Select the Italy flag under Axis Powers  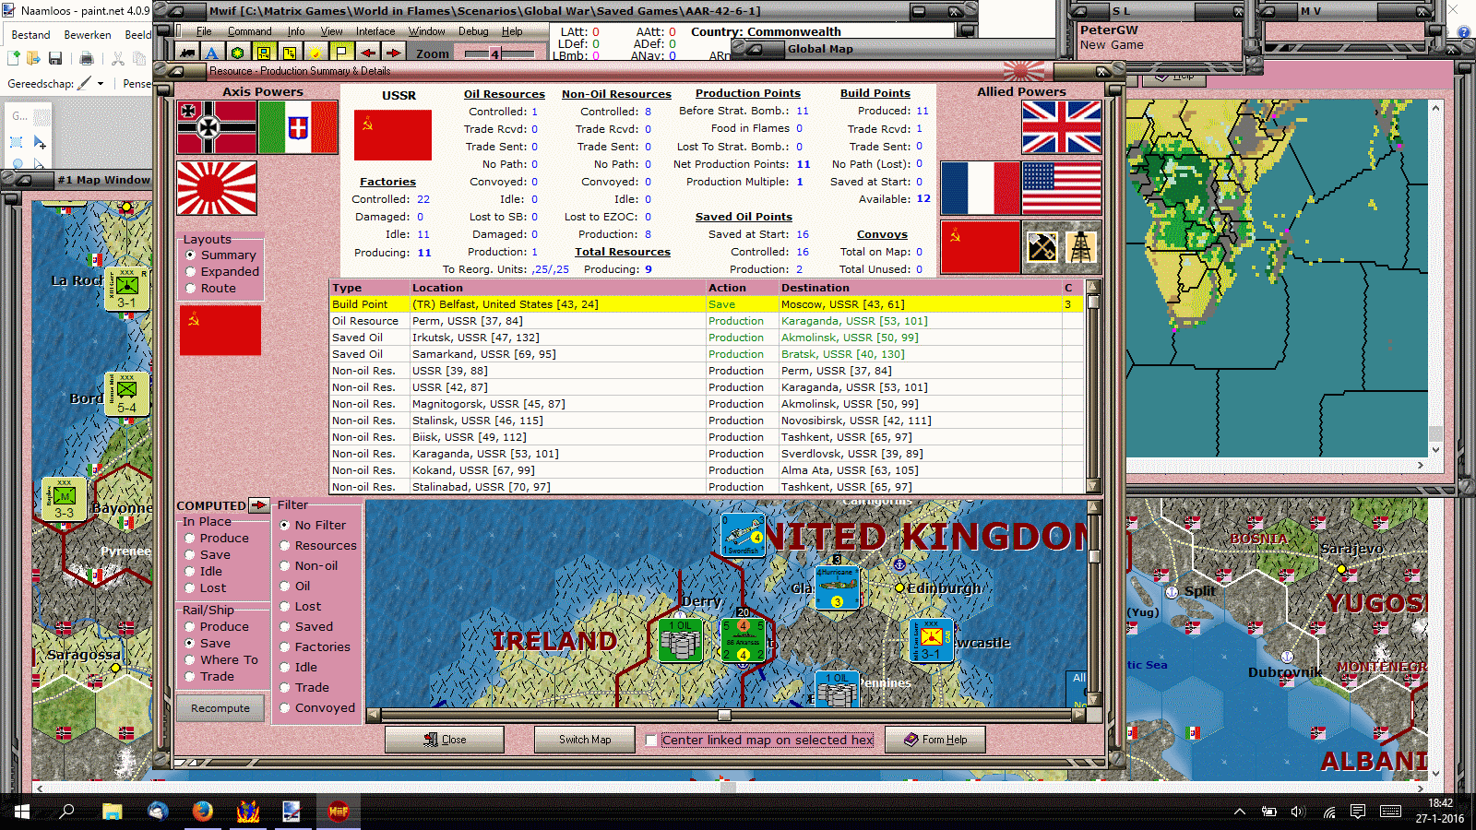tap(298, 127)
